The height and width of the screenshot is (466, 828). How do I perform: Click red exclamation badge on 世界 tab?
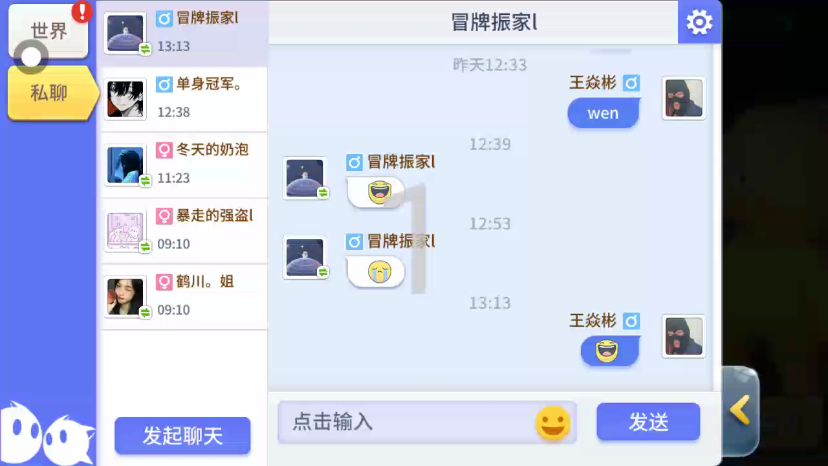tap(82, 11)
